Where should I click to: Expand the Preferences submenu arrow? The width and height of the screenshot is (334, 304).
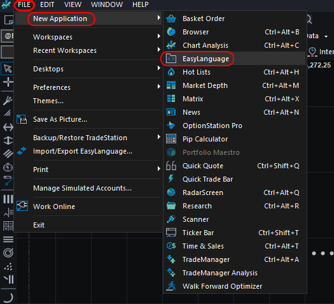coord(158,87)
